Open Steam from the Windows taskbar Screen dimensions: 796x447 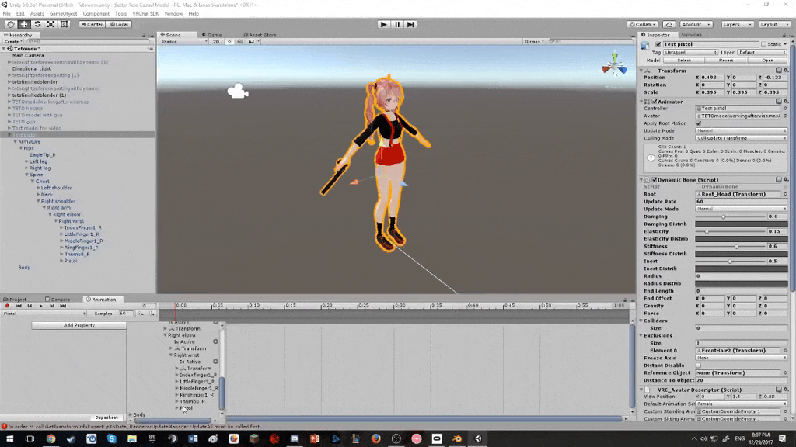click(71, 438)
